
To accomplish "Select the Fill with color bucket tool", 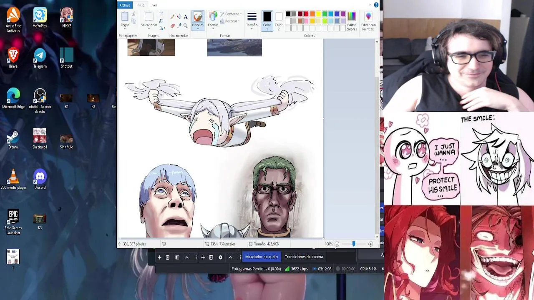I will click(179, 17).
